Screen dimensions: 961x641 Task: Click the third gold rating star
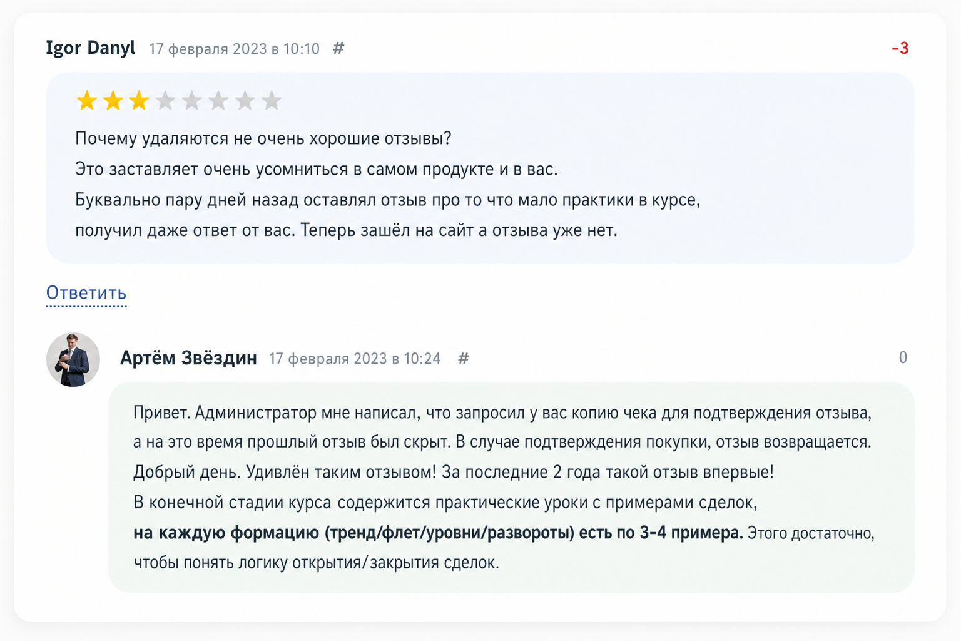[x=139, y=101]
